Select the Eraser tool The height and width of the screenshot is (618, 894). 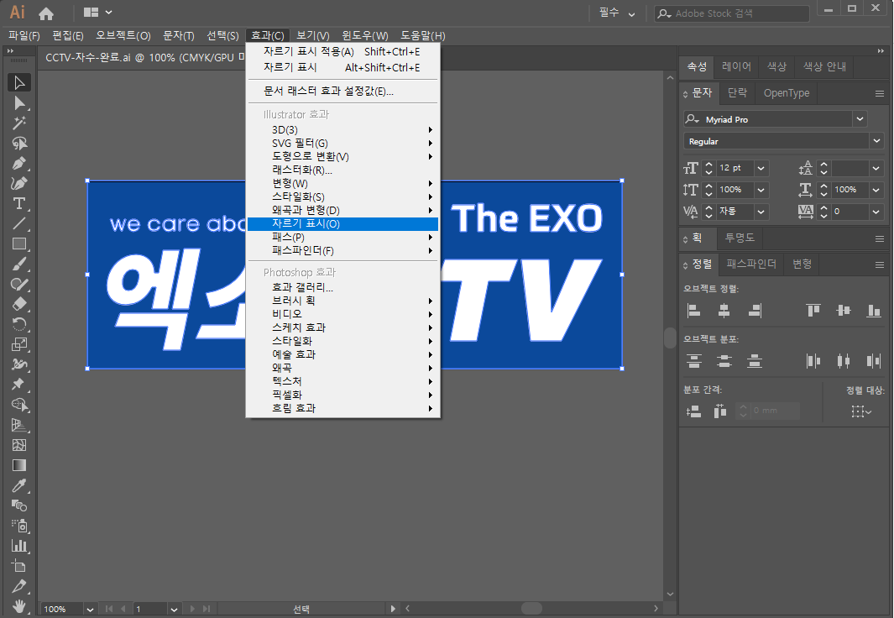18,304
